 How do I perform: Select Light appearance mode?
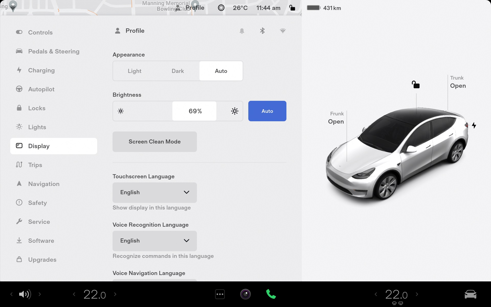pyautogui.click(x=135, y=71)
